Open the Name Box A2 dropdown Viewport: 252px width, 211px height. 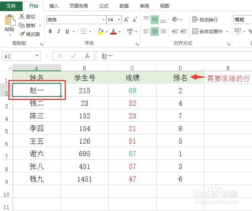[37, 56]
